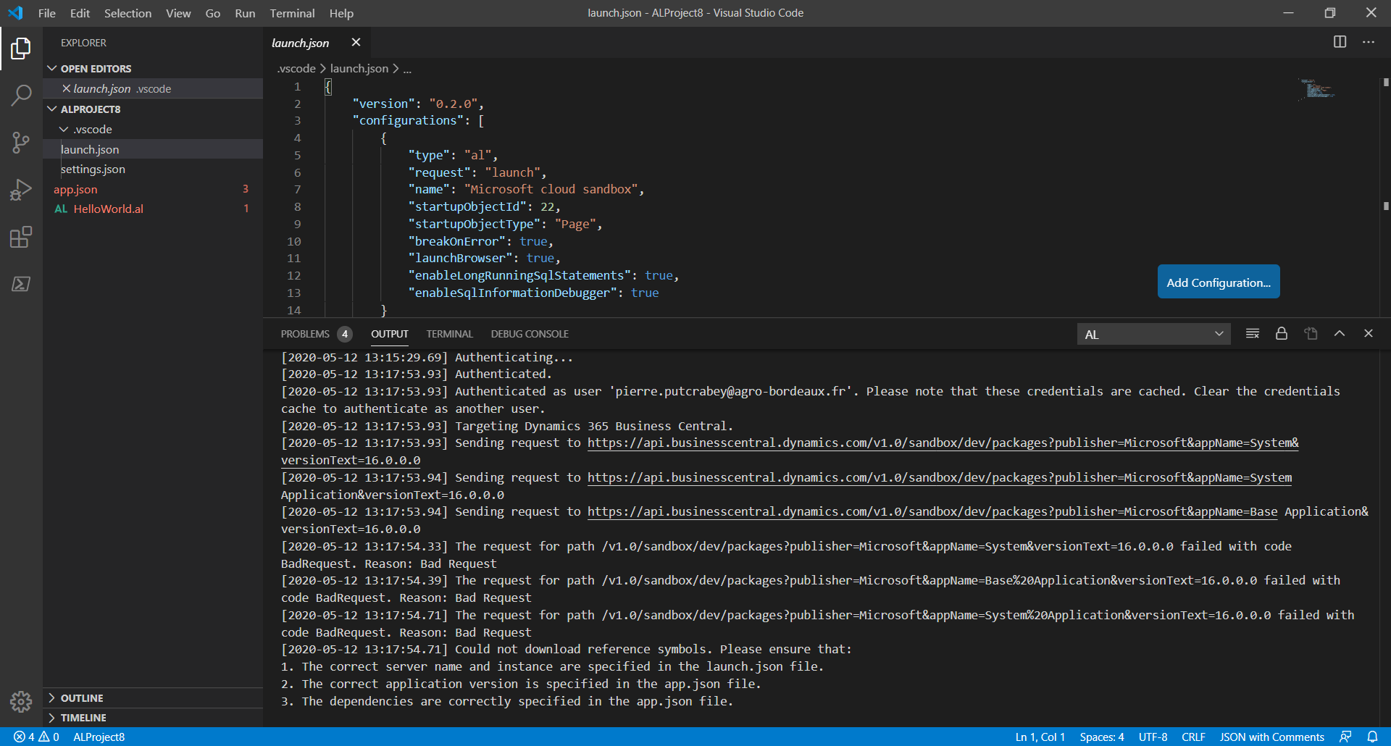The height and width of the screenshot is (746, 1391).
Task: Open errors and warnings count in status bar
Action: 36,737
